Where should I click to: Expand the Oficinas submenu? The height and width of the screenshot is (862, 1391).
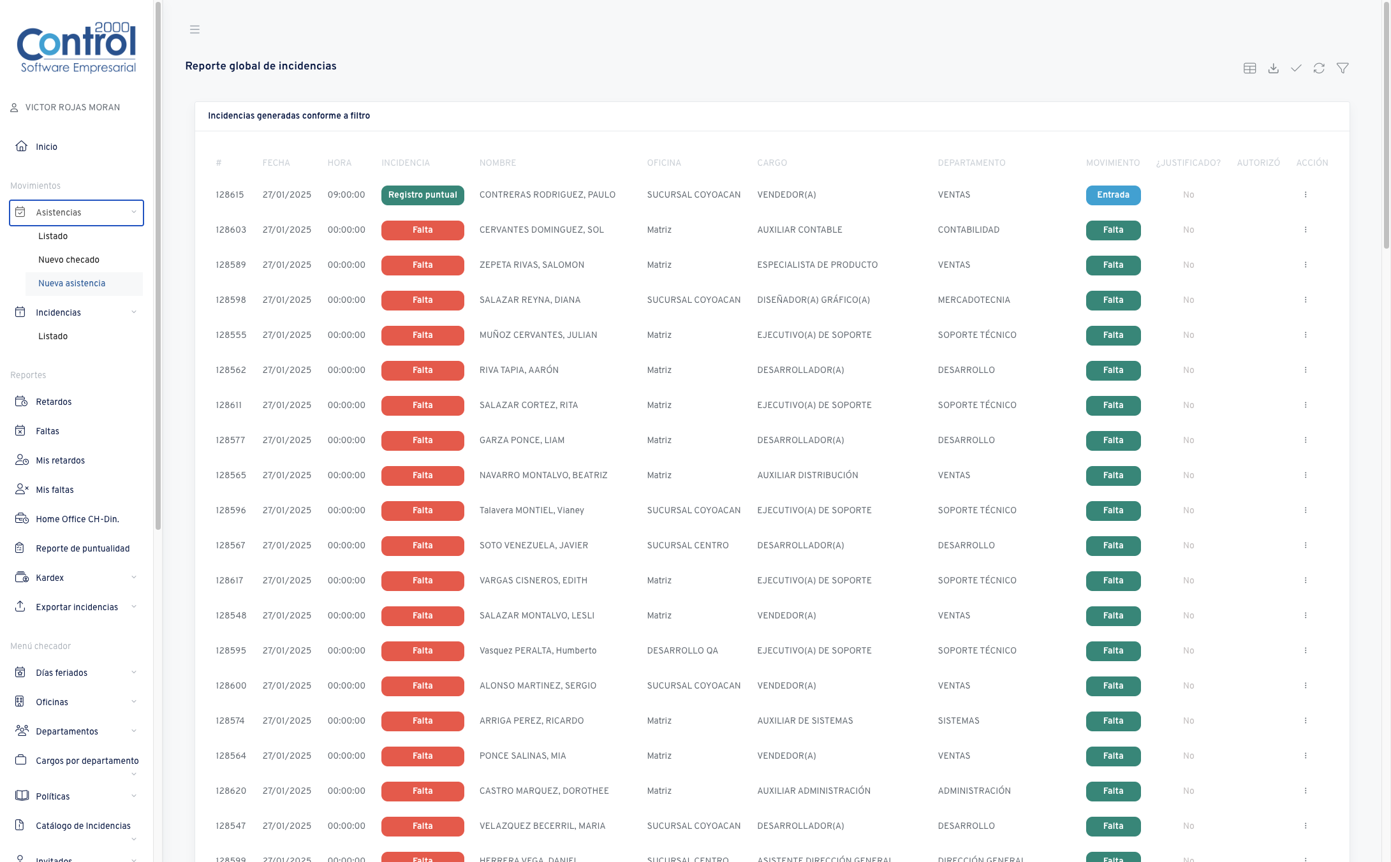click(x=134, y=702)
